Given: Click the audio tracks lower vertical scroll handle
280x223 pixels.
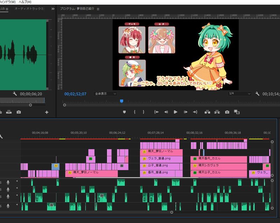Looking at the screenshot, I should pyautogui.click(x=272, y=208).
